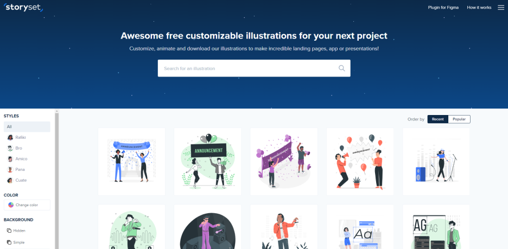The width and height of the screenshot is (508, 249).
Task: Open the Aa typography illustration
Action: pos(360,227)
